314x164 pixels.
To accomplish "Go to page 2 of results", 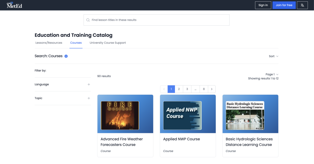I will [179, 89].
